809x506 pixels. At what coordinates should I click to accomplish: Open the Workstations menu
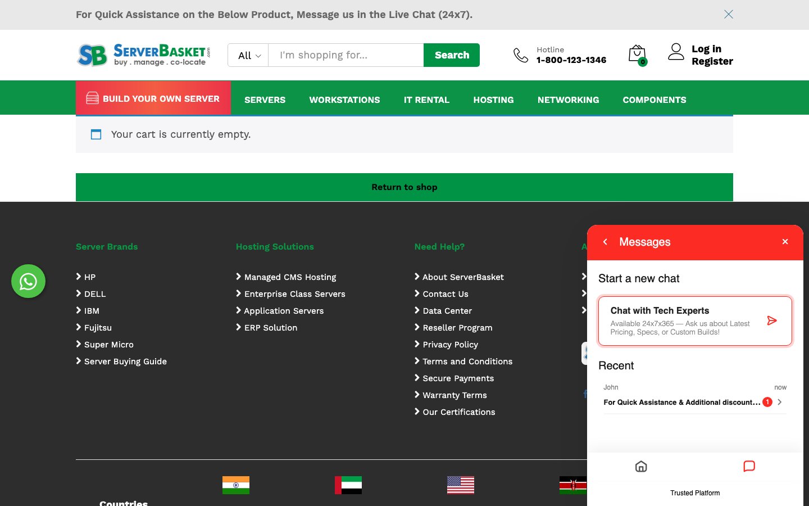click(344, 100)
